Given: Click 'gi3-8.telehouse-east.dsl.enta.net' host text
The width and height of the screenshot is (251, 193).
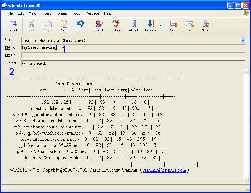Looking at the screenshot, I should (47, 121).
